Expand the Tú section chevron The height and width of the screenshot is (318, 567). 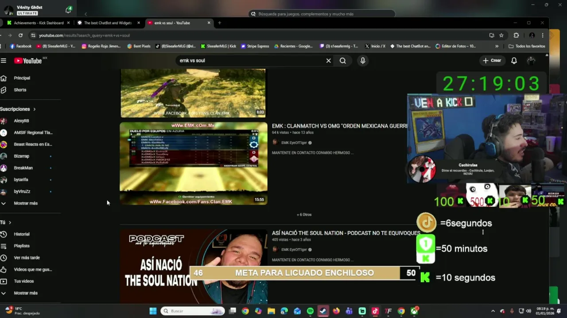(x=10, y=222)
